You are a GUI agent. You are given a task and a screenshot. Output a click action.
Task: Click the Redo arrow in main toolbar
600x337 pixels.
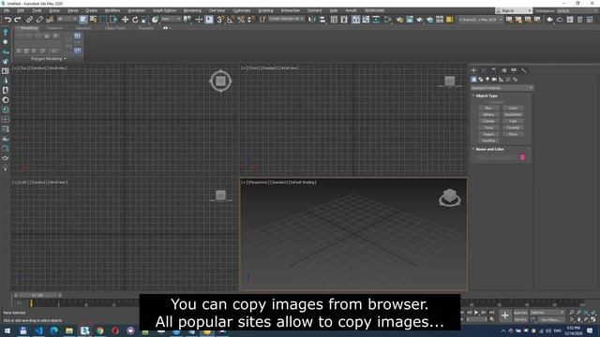pos(18,20)
